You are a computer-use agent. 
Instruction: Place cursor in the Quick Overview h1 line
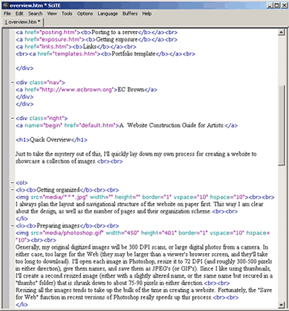(x=51, y=140)
